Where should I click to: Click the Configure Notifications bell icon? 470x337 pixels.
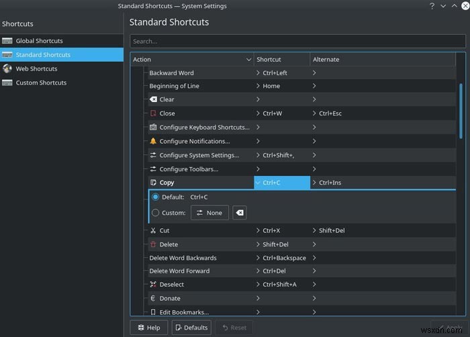pyautogui.click(x=153, y=141)
